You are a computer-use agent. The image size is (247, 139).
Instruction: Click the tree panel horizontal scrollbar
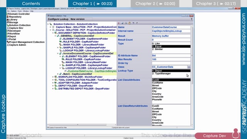coord(82,125)
